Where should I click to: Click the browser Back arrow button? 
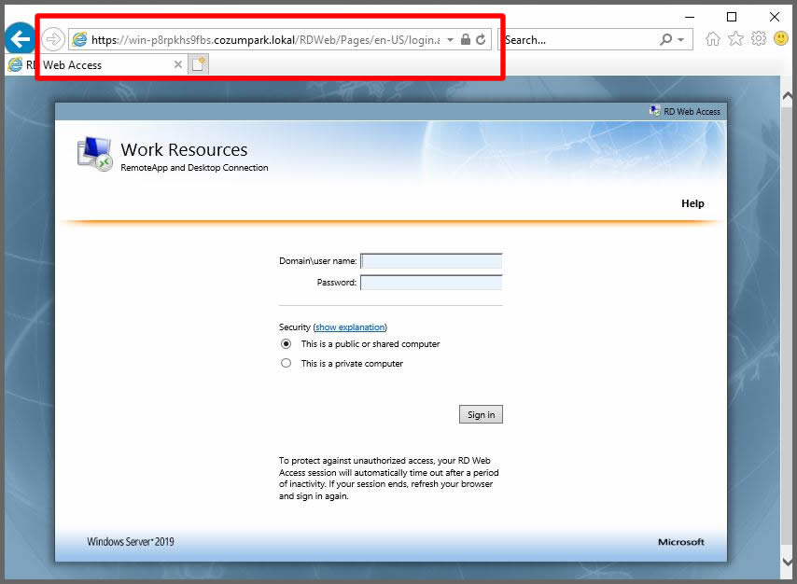pyautogui.click(x=21, y=38)
